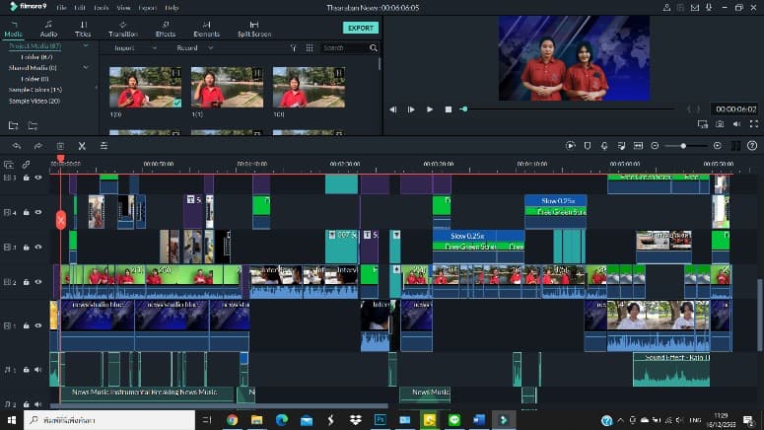This screenshot has width=764, height=430.
Task: Add a marker using the shield icon
Action: coord(588,146)
